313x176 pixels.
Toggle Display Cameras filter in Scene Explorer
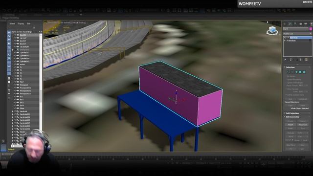[x=9, y=44]
